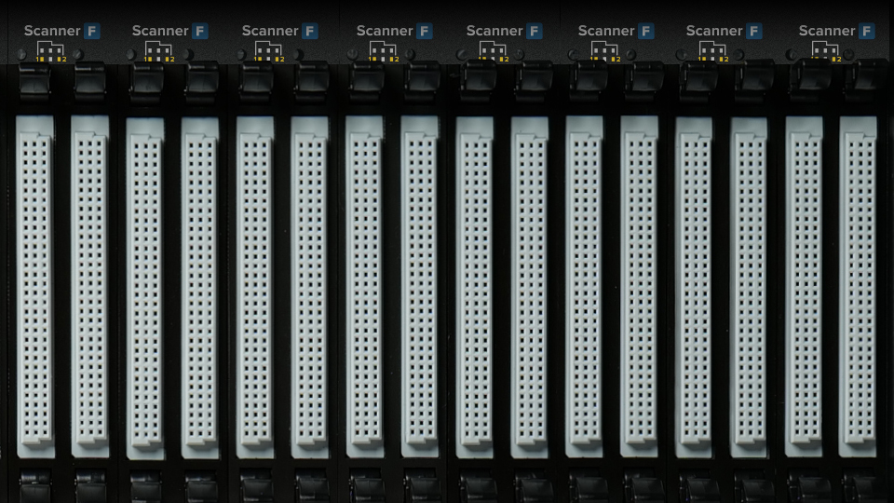Image resolution: width=894 pixels, height=503 pixels.
Task: Select the first module's connector pinout diagram icon
Action: (x=50, y=52)
